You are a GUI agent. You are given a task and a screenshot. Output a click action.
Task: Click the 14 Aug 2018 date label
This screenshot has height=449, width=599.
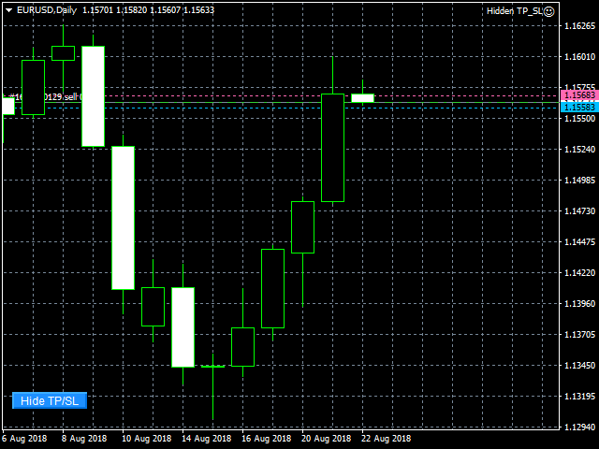point(206,439)
